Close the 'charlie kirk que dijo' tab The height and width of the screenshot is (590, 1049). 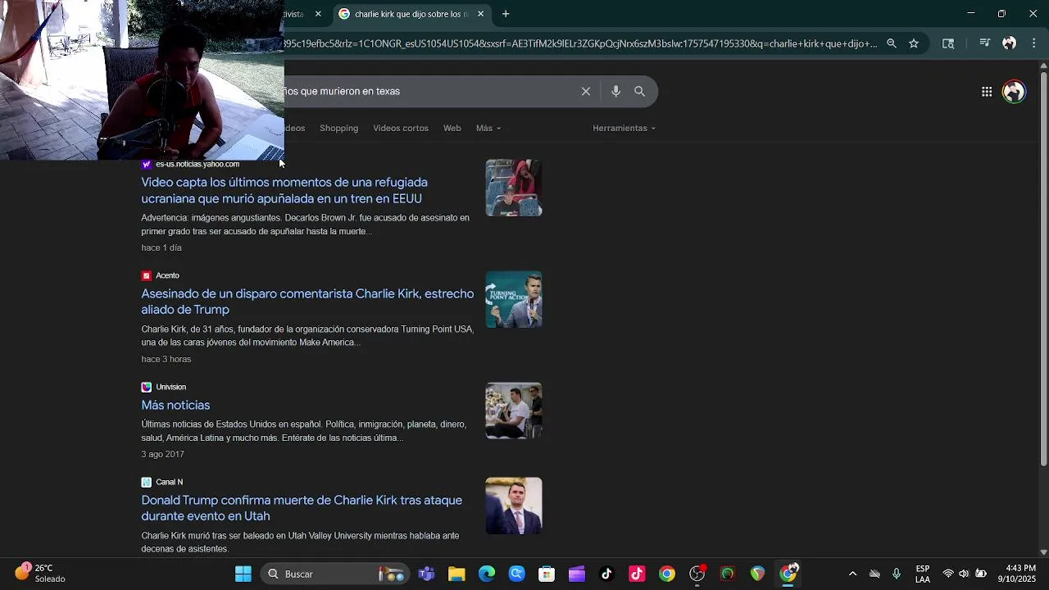coord(481,14)
